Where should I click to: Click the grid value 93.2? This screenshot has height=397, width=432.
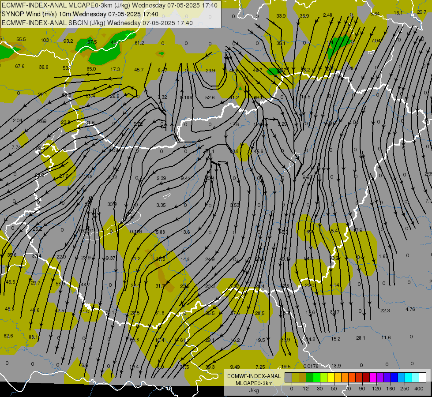click(x=68, y=41)
